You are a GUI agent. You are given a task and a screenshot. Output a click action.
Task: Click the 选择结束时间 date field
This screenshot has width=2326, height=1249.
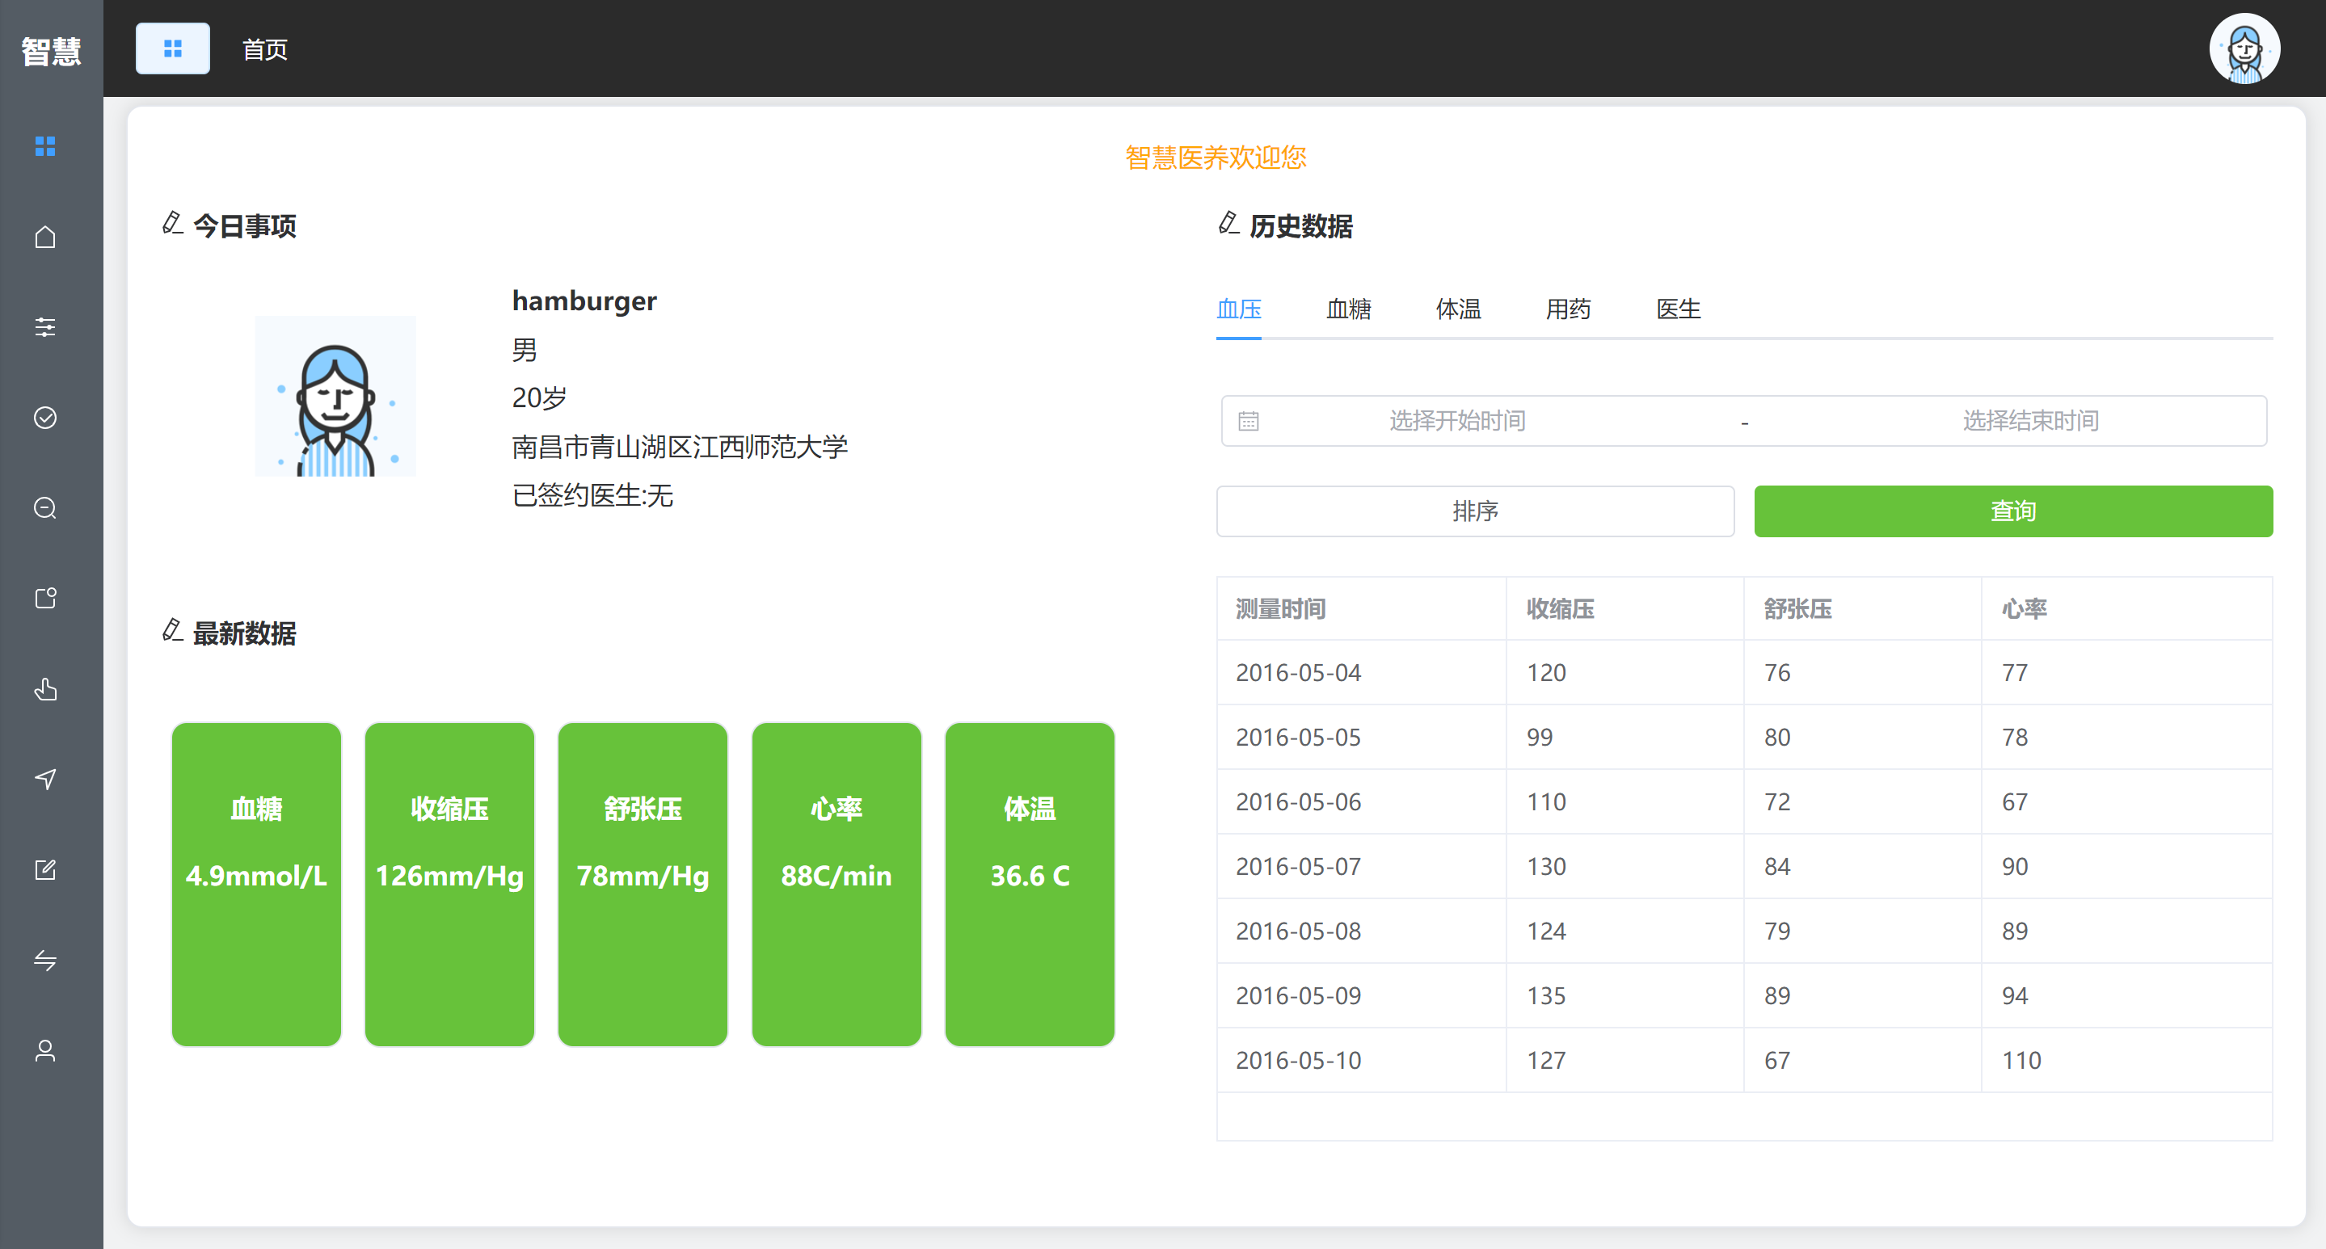pyautogui.click(x=2030, y=421)
